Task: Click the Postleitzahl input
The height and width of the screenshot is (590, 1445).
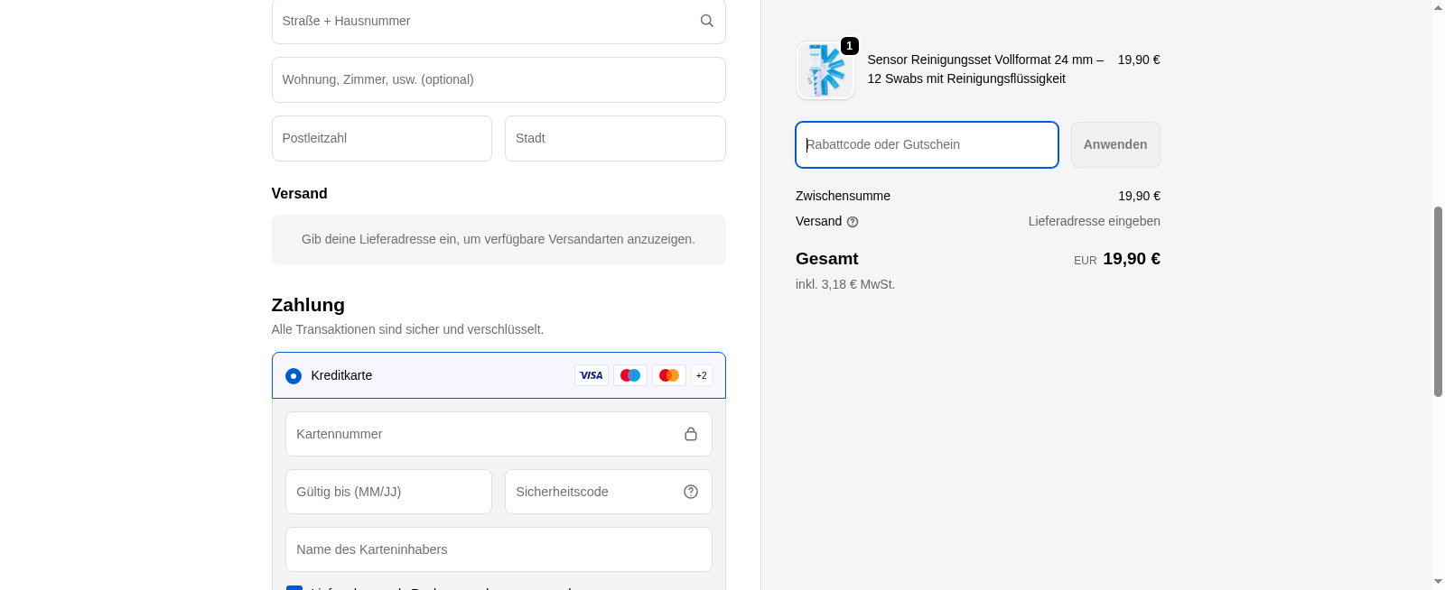Action: point(381,138)
